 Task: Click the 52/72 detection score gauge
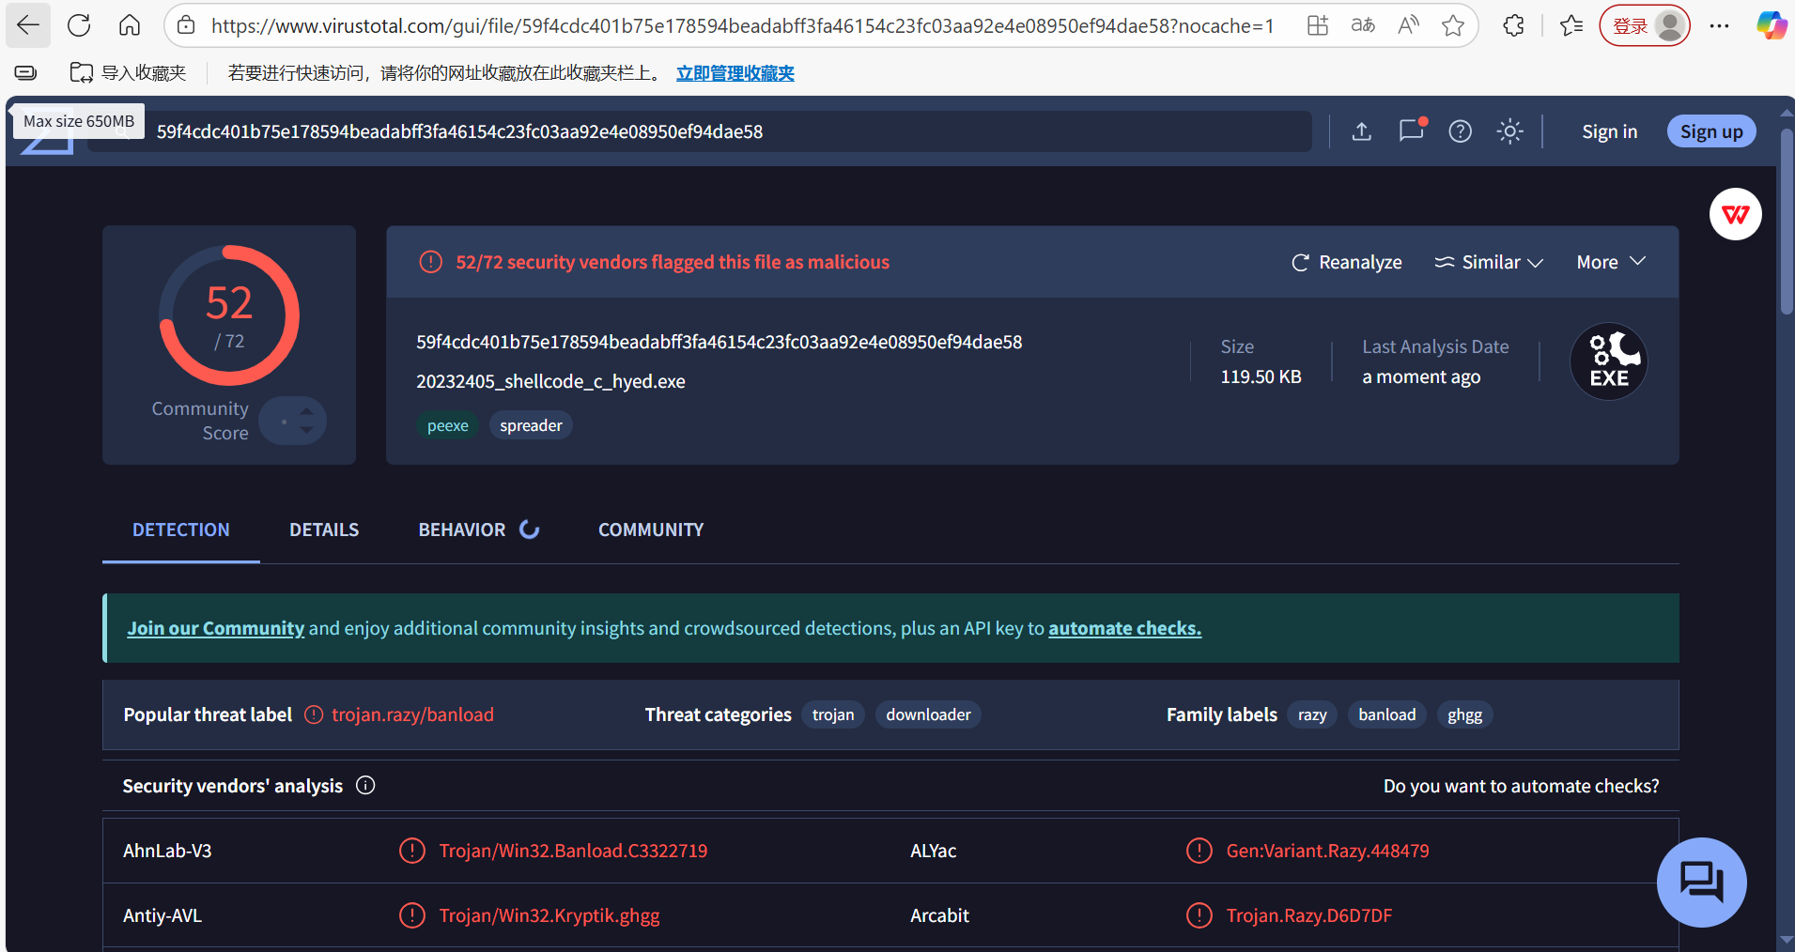click(229, 315)
